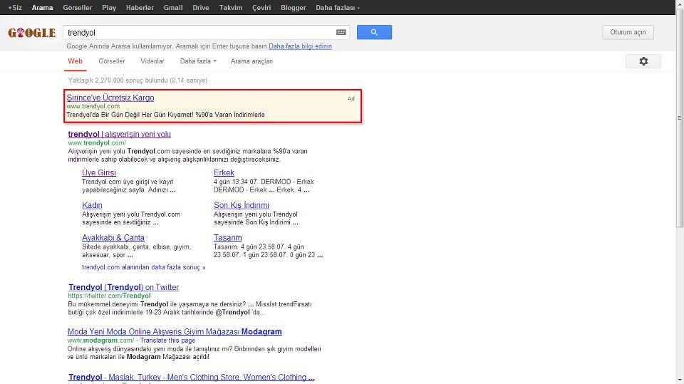Open the Modagram online alışveriş result
Viewport: 684px width, 384px height.
tap(175, 332)
